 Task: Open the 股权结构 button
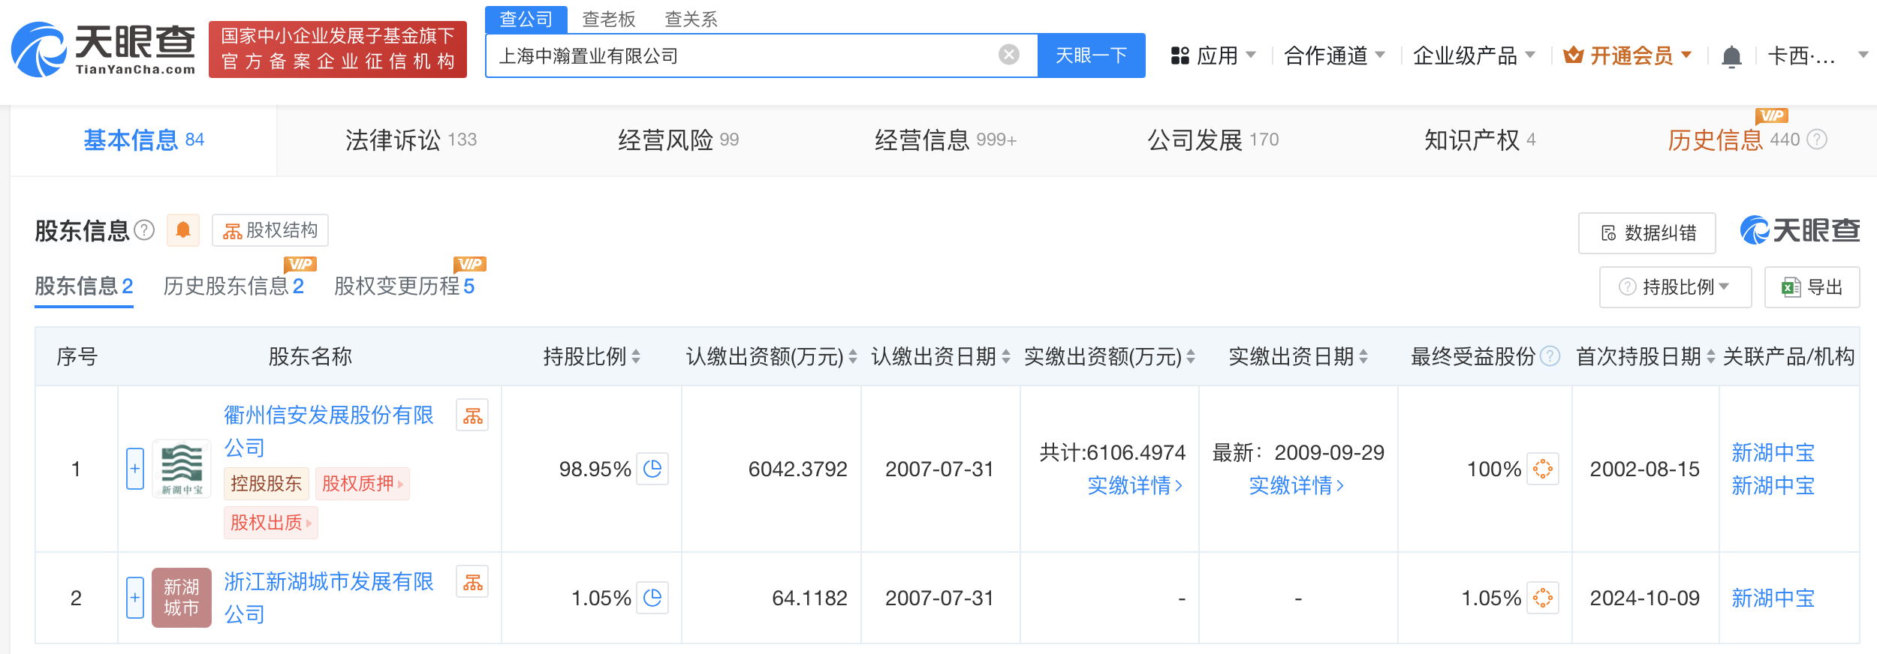coord(270,230)
